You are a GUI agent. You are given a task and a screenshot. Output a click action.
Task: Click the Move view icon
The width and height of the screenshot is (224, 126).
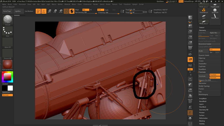[x=190, y=85]
